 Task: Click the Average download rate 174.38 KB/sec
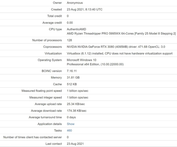77,111
